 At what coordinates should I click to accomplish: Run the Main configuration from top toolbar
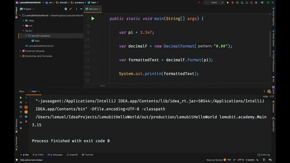(227, 3)
